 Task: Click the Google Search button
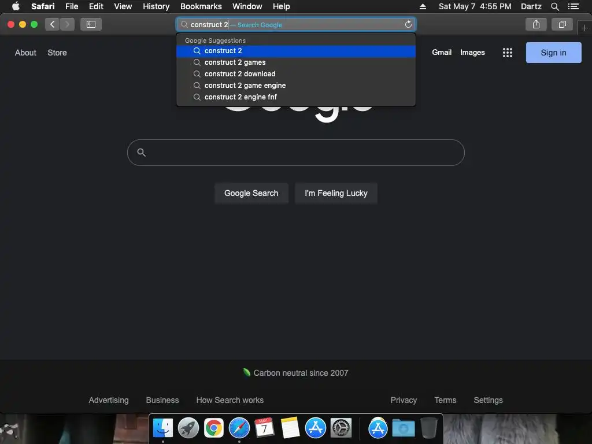[x=251, y=193]
